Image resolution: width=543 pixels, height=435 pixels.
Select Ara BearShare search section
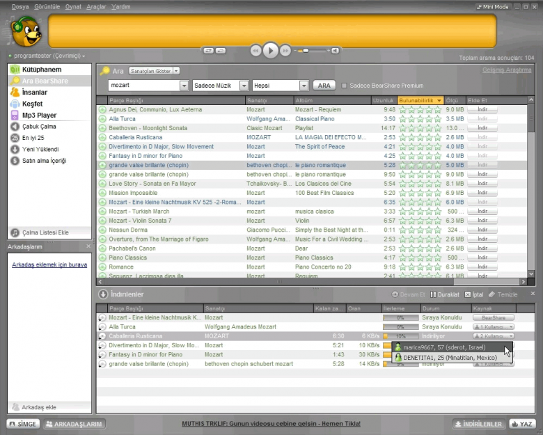pos(49,81)
